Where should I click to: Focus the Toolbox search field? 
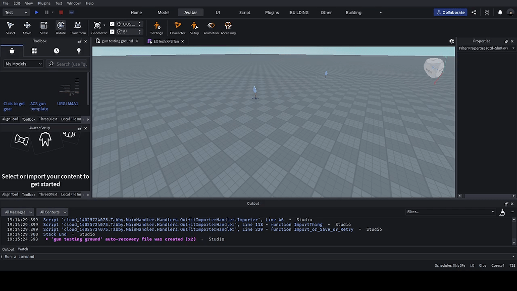click(x=67, y=64)
